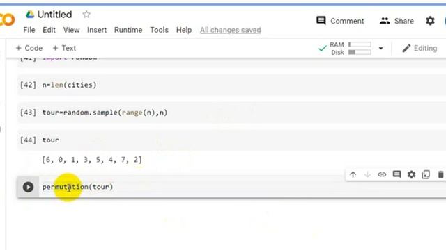Screen dimensions: 446x250
Task: Click the All changes saved link
Action: (231, 30)
